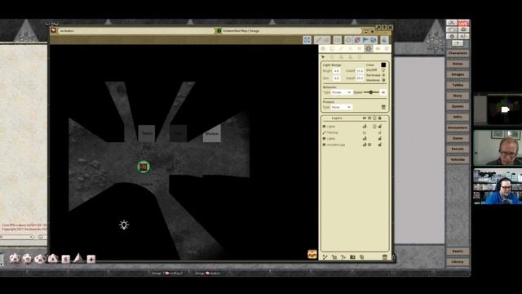Click the webcam thumbnail of the man in blue
Image resolution: width=522 pixels, height=294 pixels.
tap(498, 186)
